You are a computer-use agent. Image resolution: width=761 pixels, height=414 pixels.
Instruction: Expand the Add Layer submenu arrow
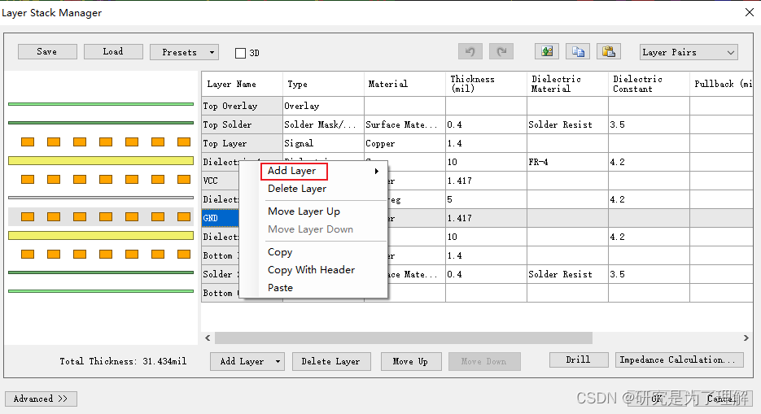tap(377, 171)
